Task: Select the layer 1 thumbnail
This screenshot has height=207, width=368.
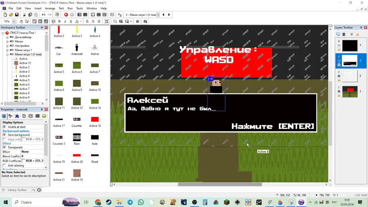Action: point(350,91)
